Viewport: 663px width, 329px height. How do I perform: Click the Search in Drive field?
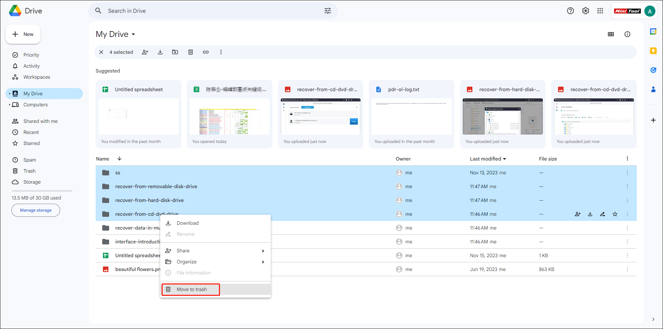[207, 11]
